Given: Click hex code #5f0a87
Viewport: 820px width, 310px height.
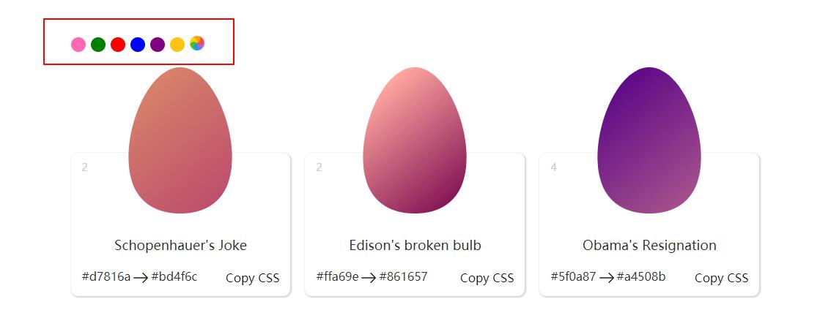Looking at the screenshot, I should 573,276.
